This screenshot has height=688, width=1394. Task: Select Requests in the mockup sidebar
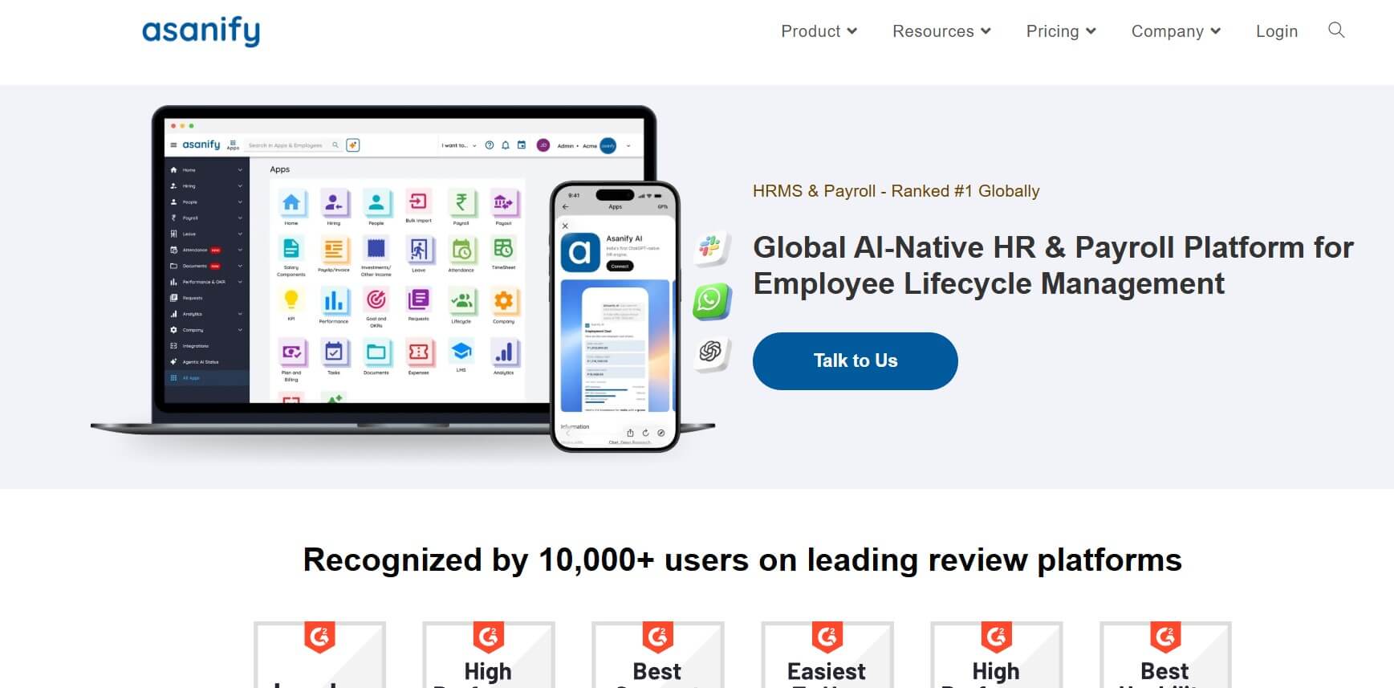(187, 298)
